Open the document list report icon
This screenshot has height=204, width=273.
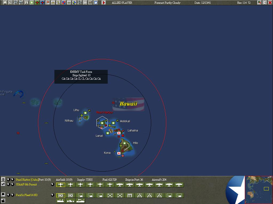pos(10,3)
